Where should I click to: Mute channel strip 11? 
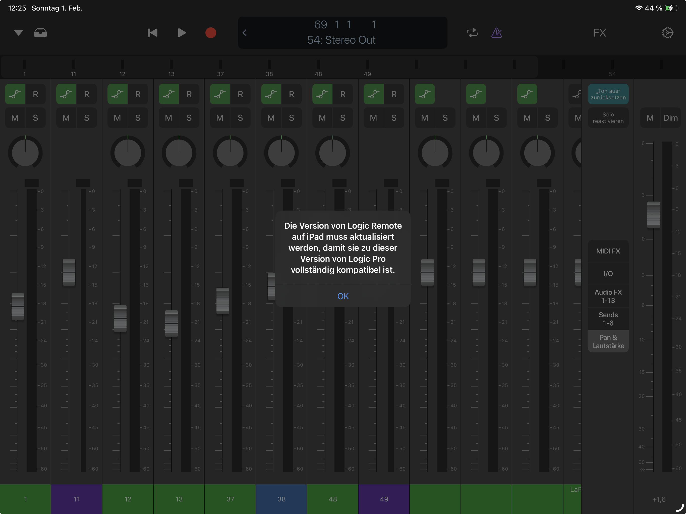[x=66, y=118]
